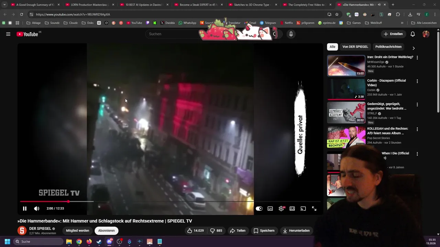This screenshot has height=247, width=440.
Task: Save the video with Speichern
Action: [264, 231]
